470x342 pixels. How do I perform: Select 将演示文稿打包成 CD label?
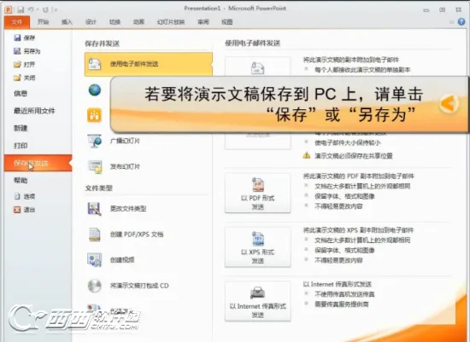[x=139, y=286]
